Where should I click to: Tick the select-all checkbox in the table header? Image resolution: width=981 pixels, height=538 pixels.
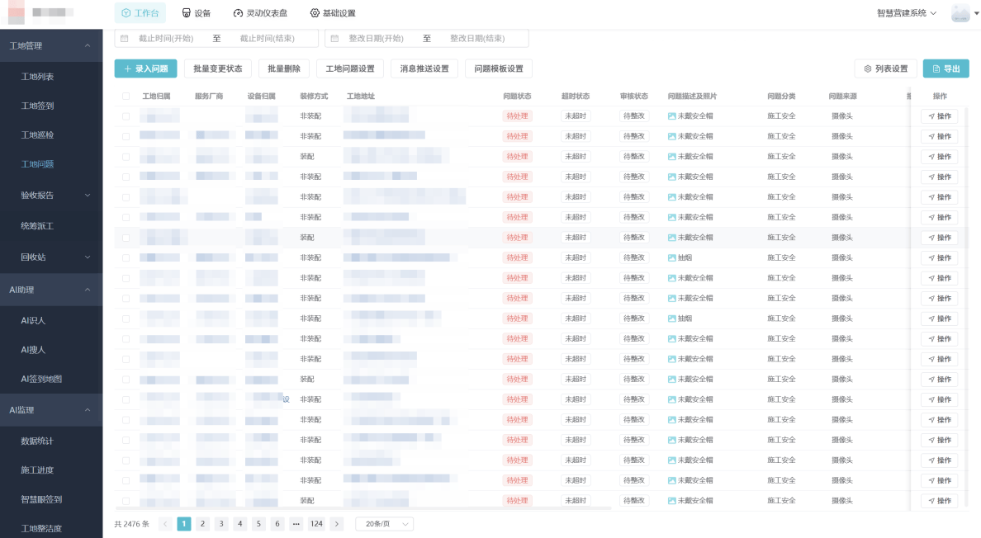[126, 97]
